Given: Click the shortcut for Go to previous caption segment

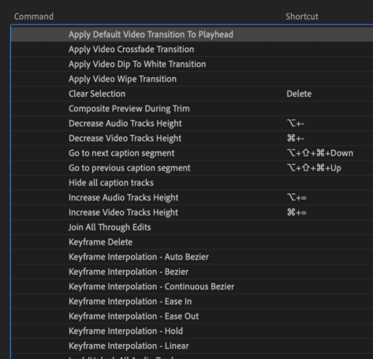Looking at the screenshot, I should click(x=314, y=168).
